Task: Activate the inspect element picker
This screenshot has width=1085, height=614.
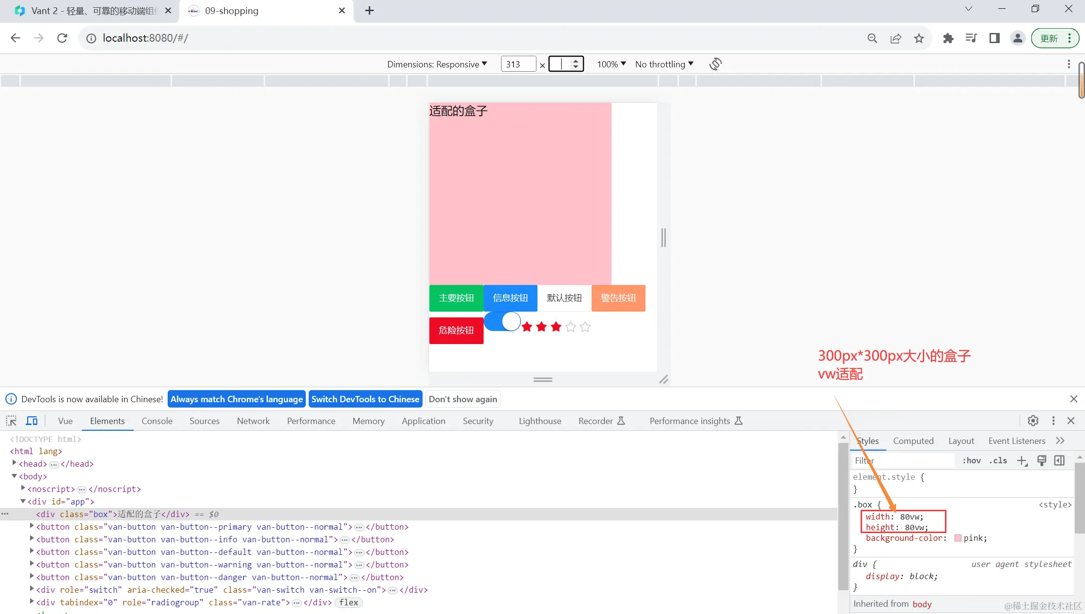Action: point(11,421)
